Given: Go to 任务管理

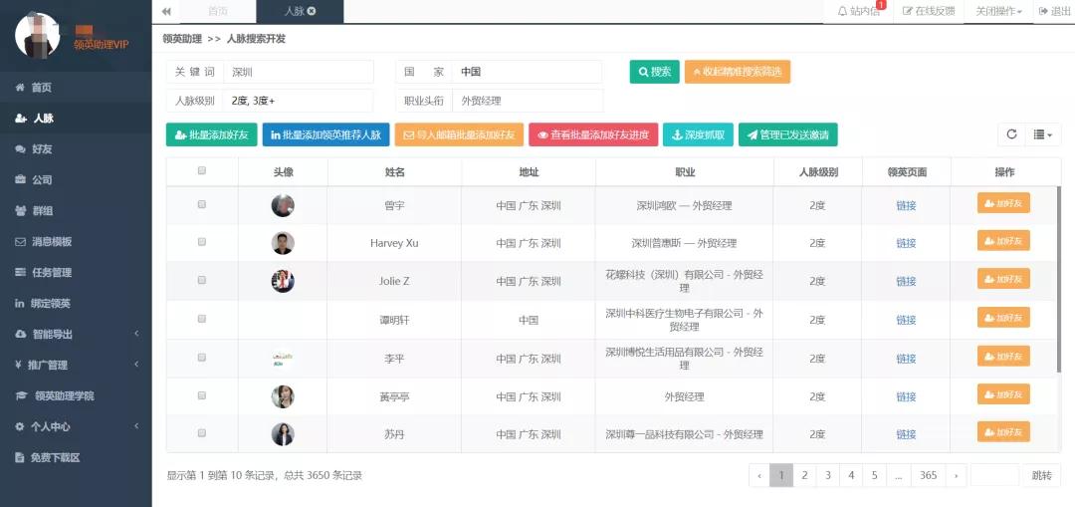Looking at the screenshot, I should pyautogui.click(x=76, y=272).
